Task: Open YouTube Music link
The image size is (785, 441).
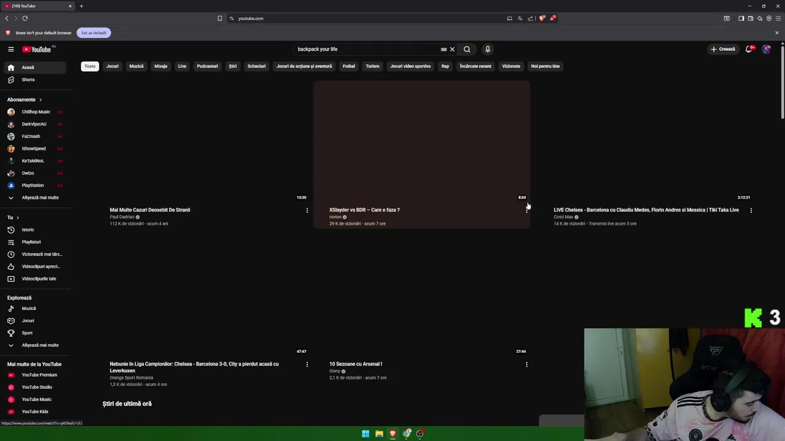Action: point(36,399)
